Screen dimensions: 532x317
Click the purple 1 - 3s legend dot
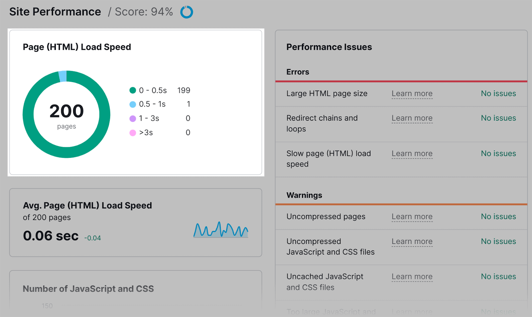coord(133,118)
